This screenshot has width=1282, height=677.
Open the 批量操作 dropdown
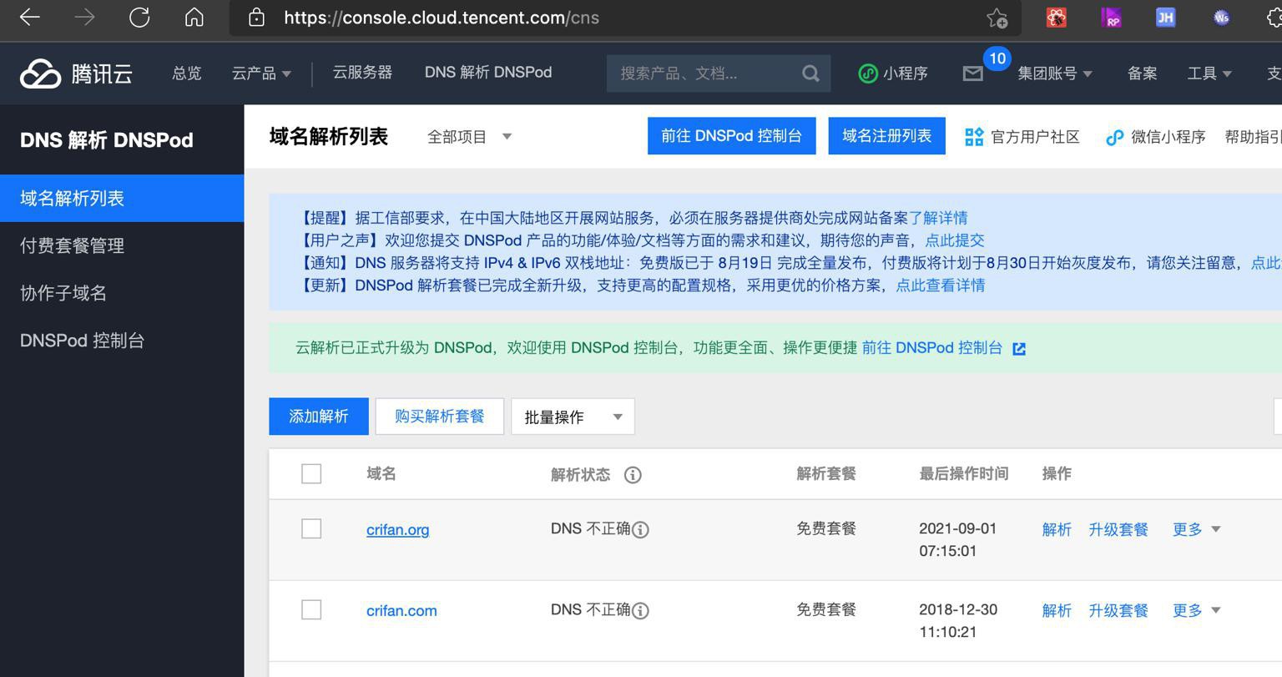pyautogui.click(x=573, y=417)
